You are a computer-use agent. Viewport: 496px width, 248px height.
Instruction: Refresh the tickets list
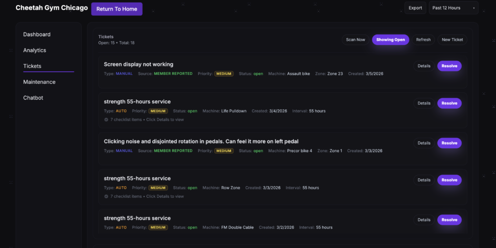tap(423, 40)
